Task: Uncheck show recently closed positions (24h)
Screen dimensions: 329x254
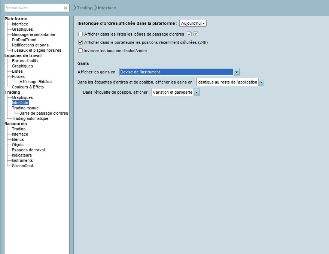Action: (80, 42)
